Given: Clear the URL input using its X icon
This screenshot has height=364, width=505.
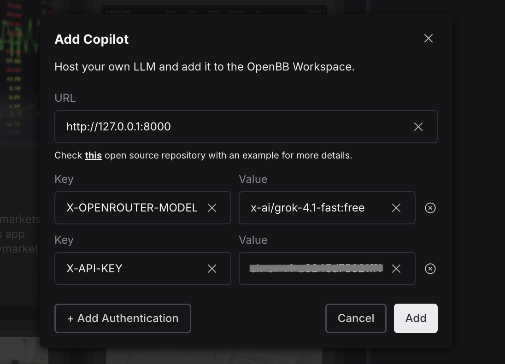Looking at the screenshot, I should [418, 126].
